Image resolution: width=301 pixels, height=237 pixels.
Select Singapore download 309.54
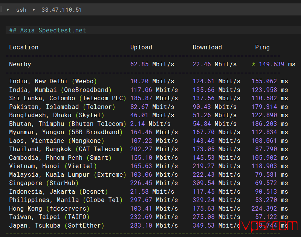coord(203,183)
